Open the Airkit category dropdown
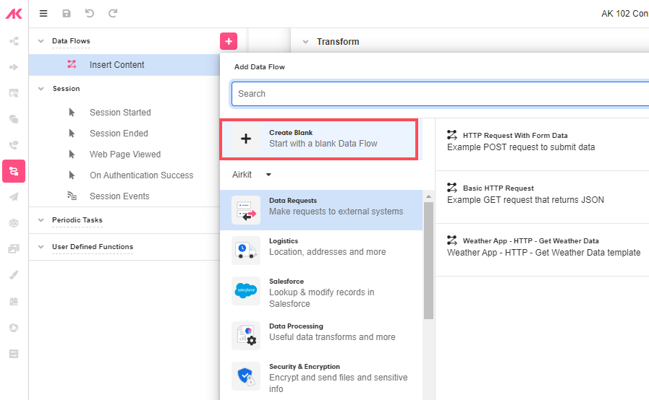The width and height of the screenshot is (649, 400). pos(252,175)
